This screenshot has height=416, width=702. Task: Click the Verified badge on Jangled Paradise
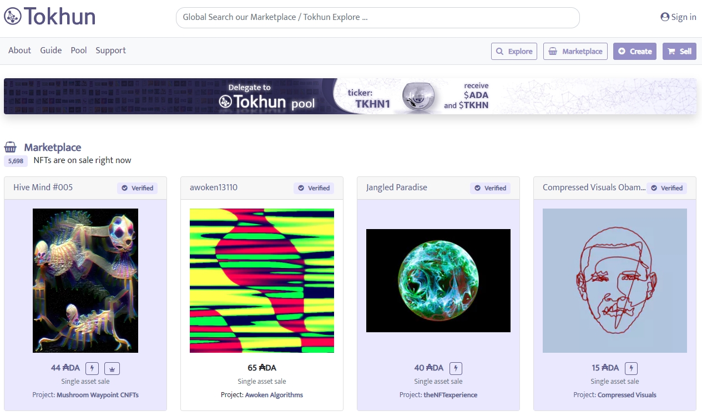click(490, 188)
